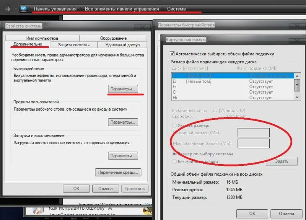Switch to the 'Имя компьютера' tab
Screen dimensions: 306x220
point(42,38)
